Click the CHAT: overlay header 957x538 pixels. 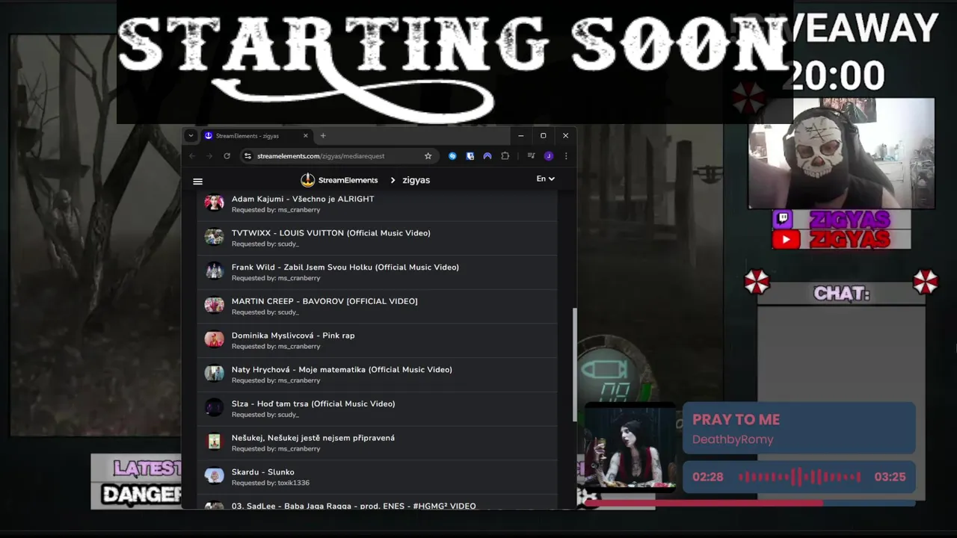point(841,294)
